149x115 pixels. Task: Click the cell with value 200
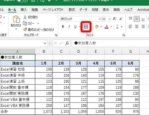44,105
